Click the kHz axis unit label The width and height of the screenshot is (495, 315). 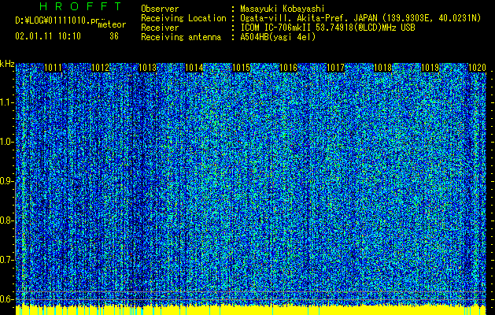coord(7,64)
